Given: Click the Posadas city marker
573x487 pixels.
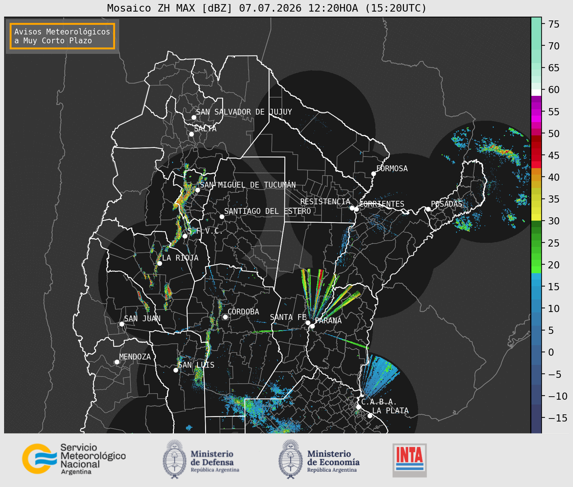Looking at the screenshot, I should (x=428, y=209).
